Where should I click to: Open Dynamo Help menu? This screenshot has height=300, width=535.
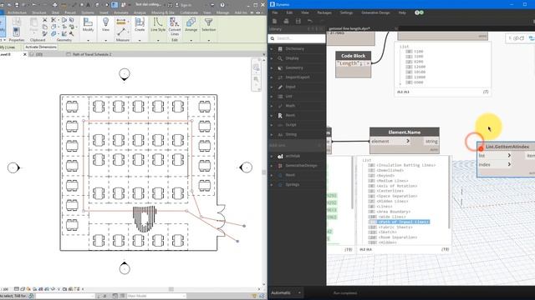click(402, 12)
